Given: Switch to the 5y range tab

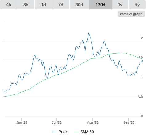Looking at the screenshot, I should [137, 5].
